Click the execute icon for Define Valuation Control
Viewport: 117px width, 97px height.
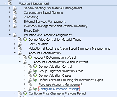[35, 66]
